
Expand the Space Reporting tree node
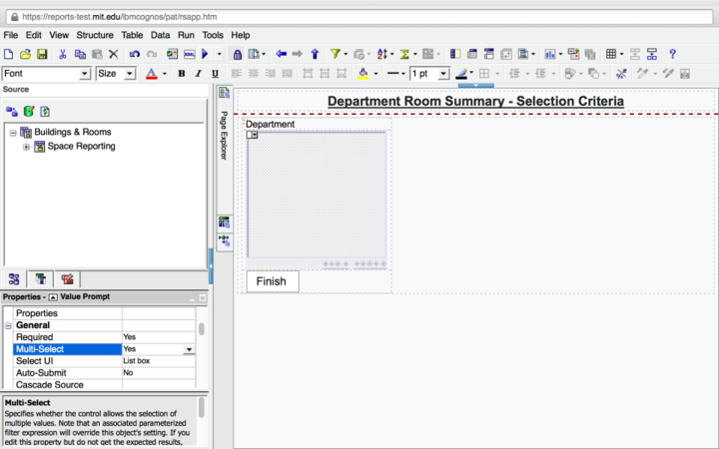(26, 147)
